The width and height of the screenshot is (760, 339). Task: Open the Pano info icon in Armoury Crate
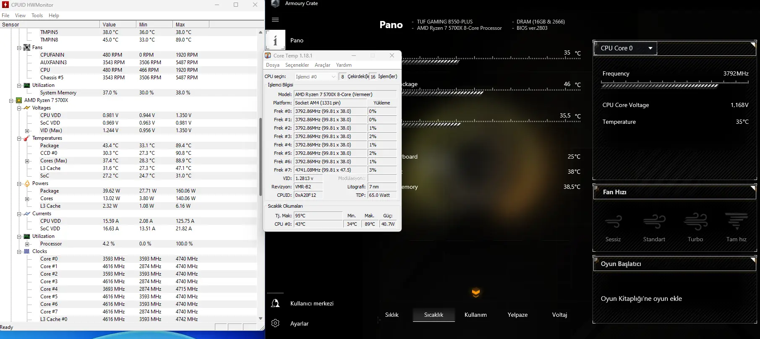(275, 40)
